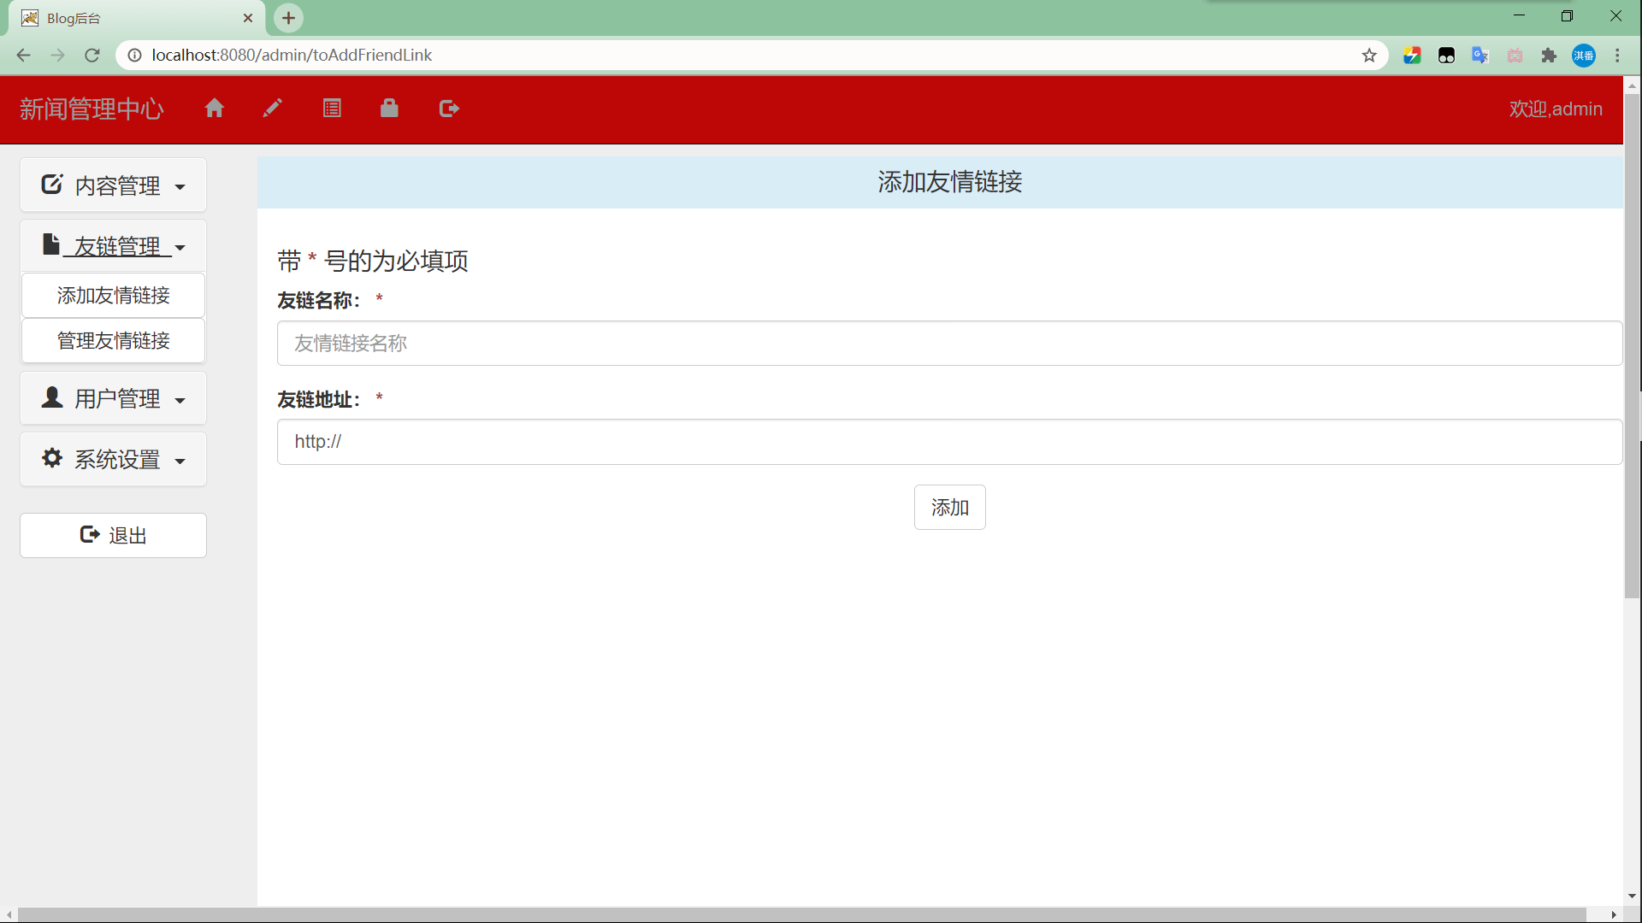
Task: Click the pencil edit icon in navbar
Action: click(x=272, y=109)
